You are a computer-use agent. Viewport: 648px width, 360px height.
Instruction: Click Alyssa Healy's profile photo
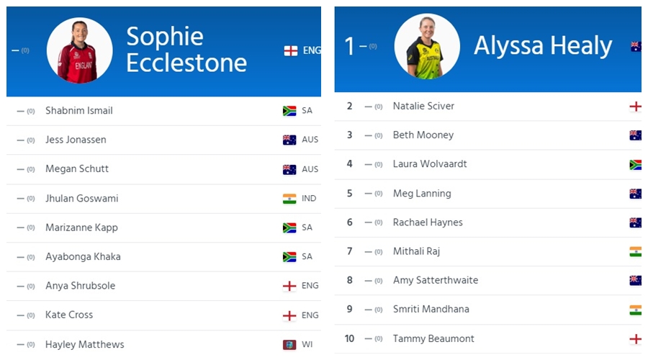tap(427, 47)
